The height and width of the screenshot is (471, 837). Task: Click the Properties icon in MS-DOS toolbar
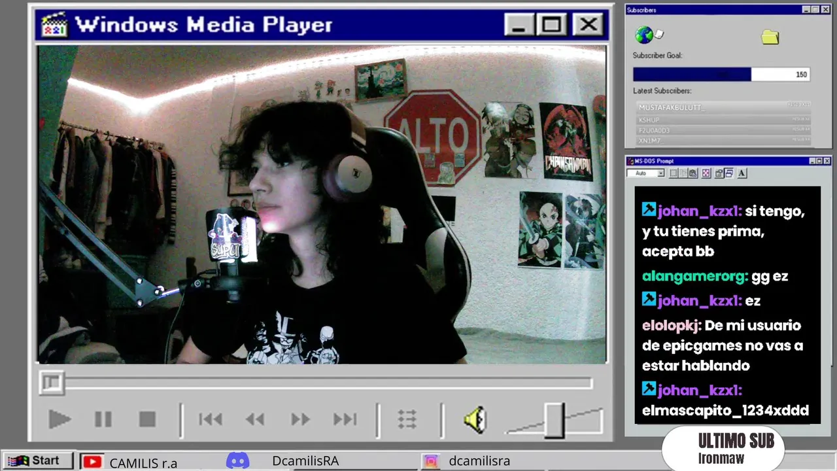[x=719, y=173]
